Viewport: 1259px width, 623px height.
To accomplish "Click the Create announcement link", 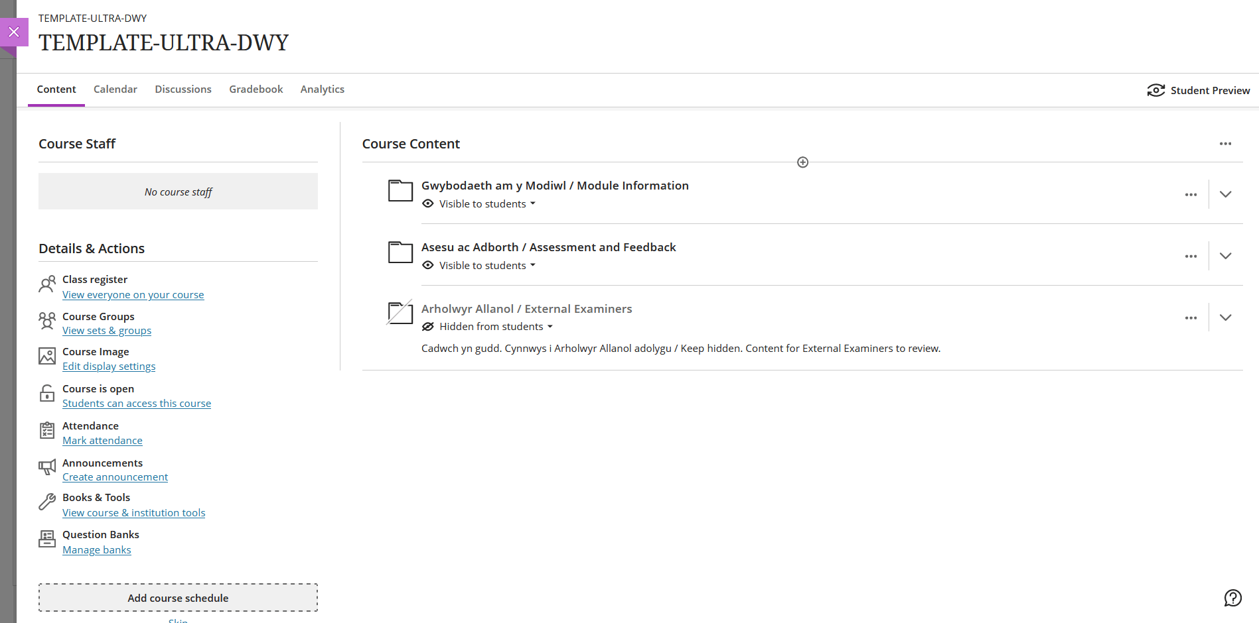I will click(115, 477).
